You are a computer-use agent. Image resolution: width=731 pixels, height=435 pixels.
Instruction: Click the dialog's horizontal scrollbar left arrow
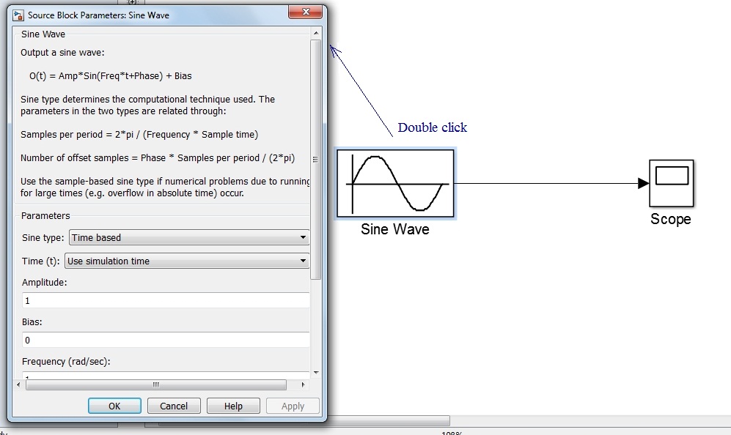(19, 384)
